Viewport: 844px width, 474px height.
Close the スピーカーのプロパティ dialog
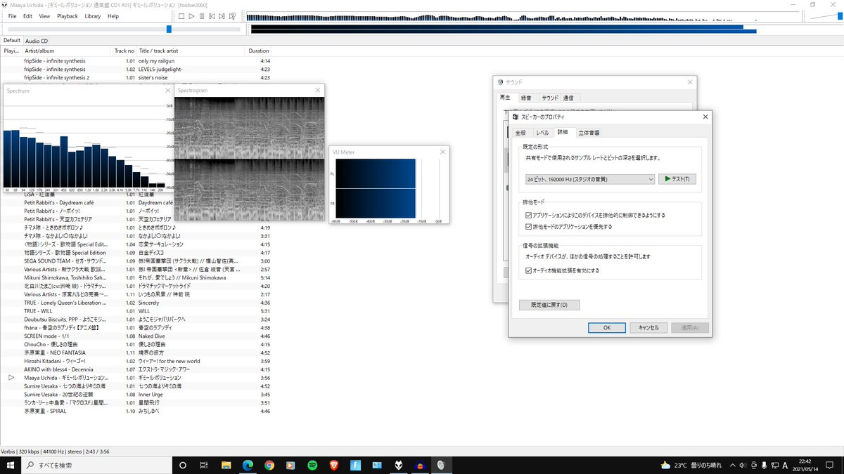[x=705, y=117]
